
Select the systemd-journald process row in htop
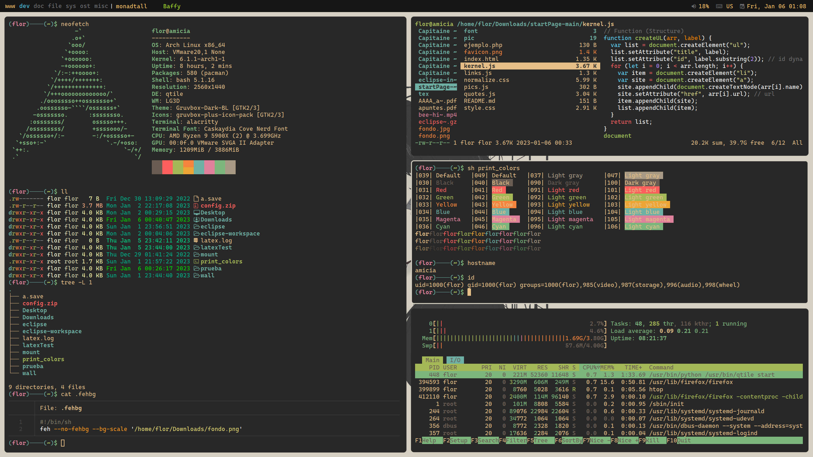[x=609, y=411]
